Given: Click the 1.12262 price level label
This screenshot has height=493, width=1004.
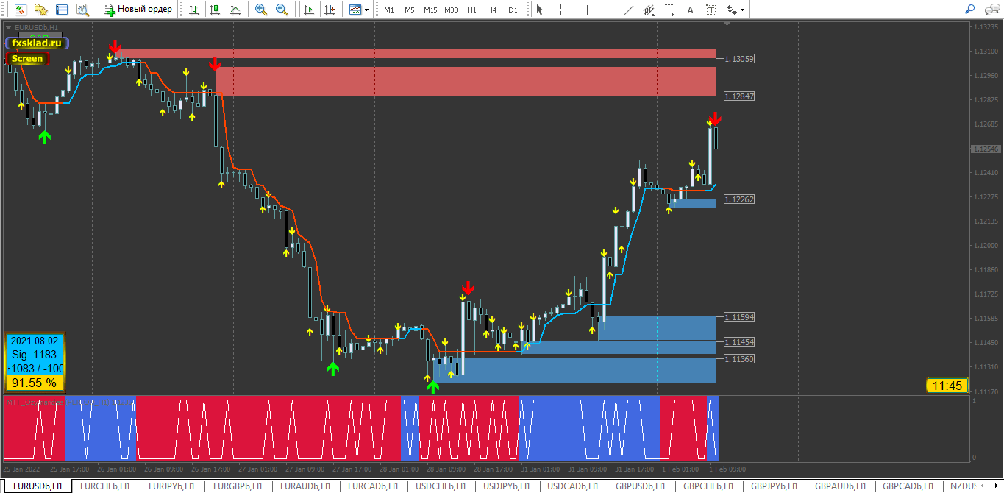Looking at the screenshot, I should 739,199.
